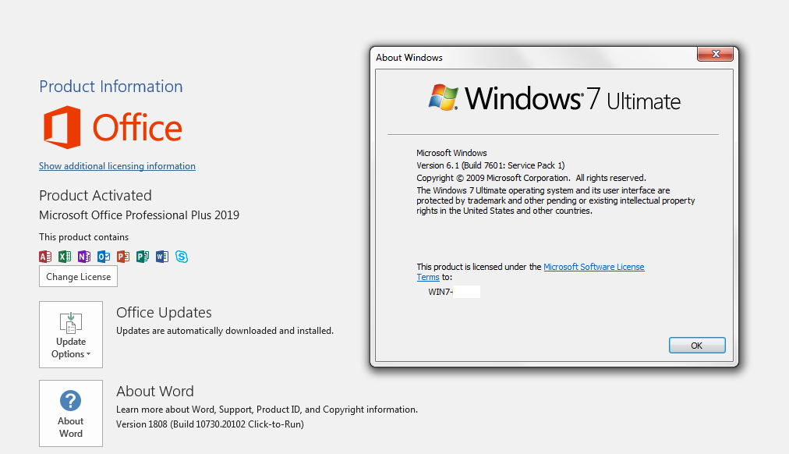This screenshot has height=454, width=789.
Task: Click the Outlook app icon
Action: coord(104,257)
